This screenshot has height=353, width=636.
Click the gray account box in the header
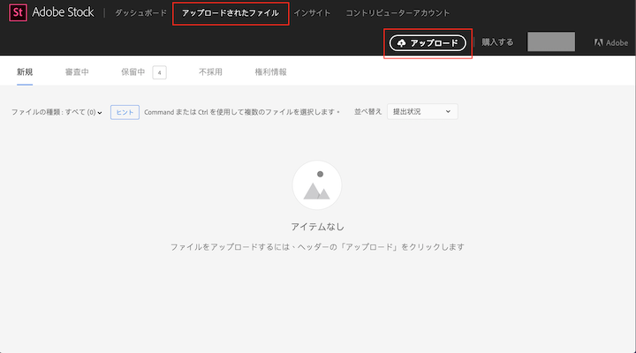tap(551, 41)
